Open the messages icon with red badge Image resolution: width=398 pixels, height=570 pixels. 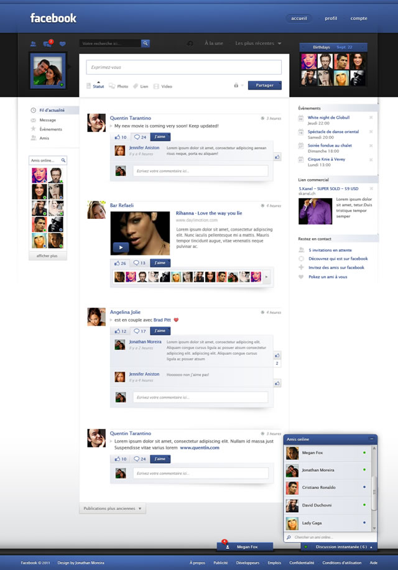pos(47,44)
